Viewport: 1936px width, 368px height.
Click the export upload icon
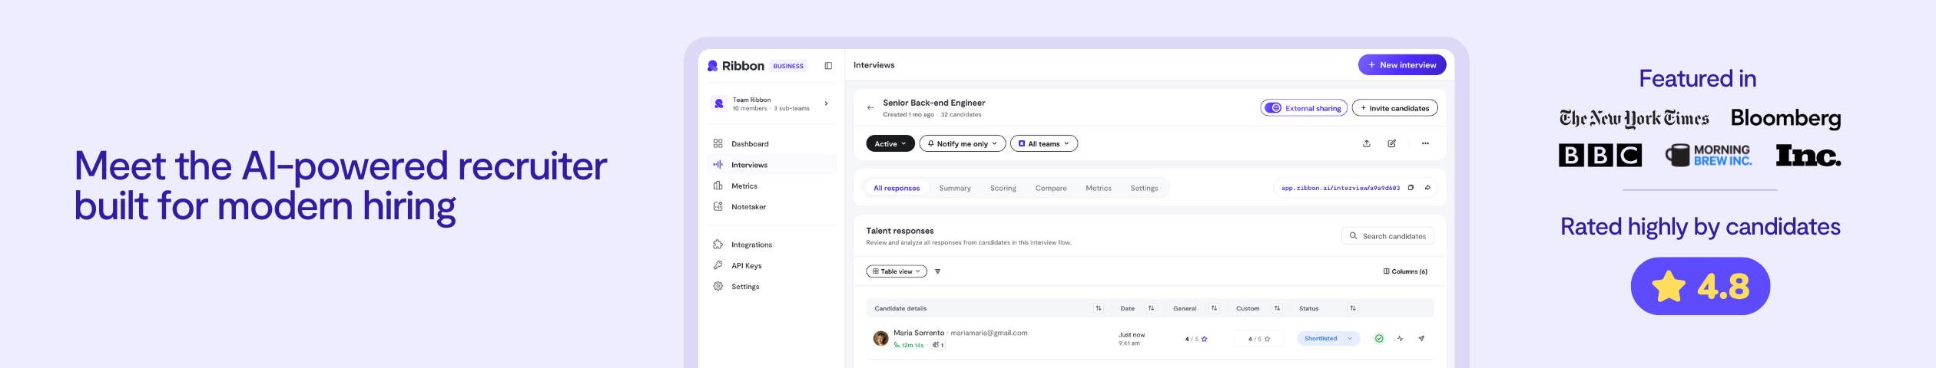[1366, 143]
